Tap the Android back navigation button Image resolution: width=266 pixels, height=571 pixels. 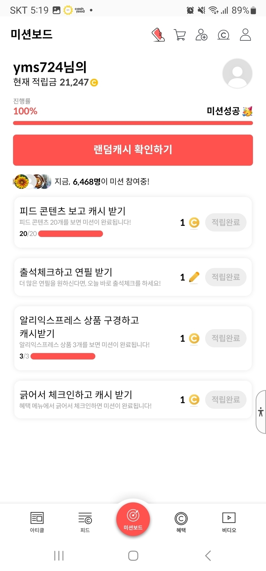pos(208,556)
